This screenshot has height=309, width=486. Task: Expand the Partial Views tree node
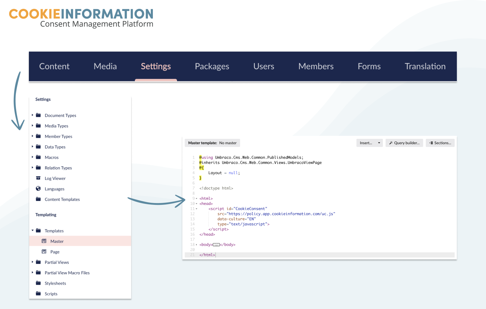32,262
